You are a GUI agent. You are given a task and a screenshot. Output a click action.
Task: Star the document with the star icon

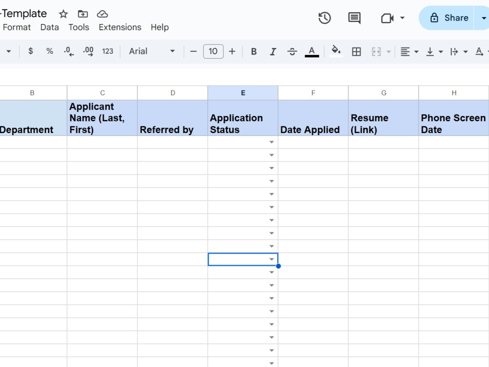tap(63, 14)
